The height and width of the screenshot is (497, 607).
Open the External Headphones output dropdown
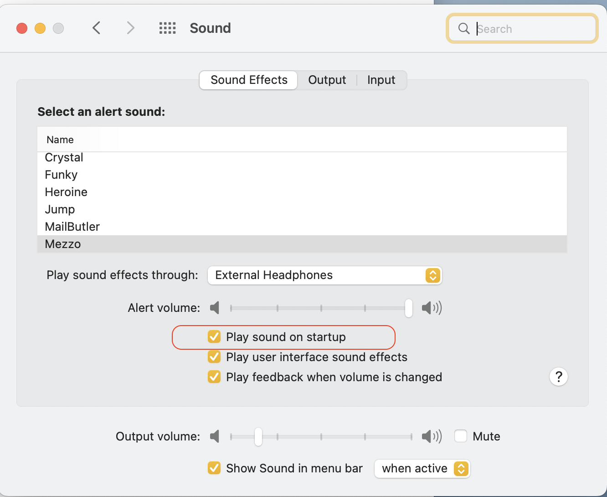[x=324, y=275]
